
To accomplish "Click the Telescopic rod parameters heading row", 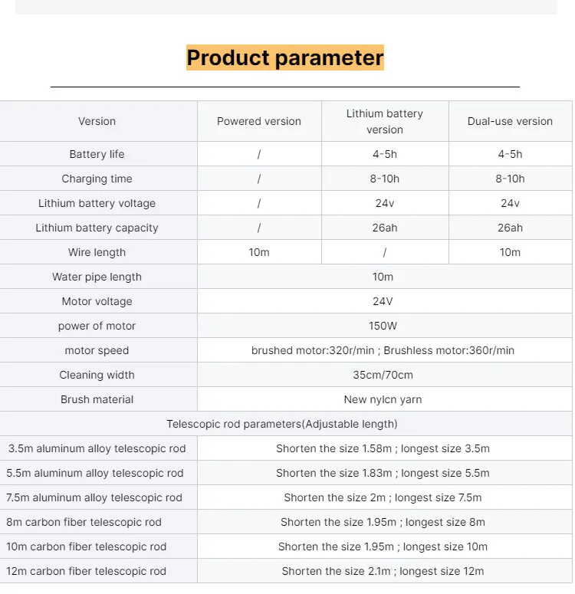I will pos(282,424).
